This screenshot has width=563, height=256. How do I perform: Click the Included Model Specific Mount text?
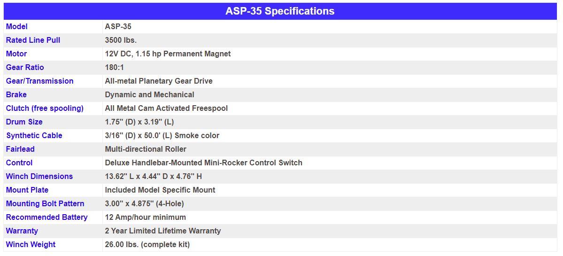click(x=160, y=190)
